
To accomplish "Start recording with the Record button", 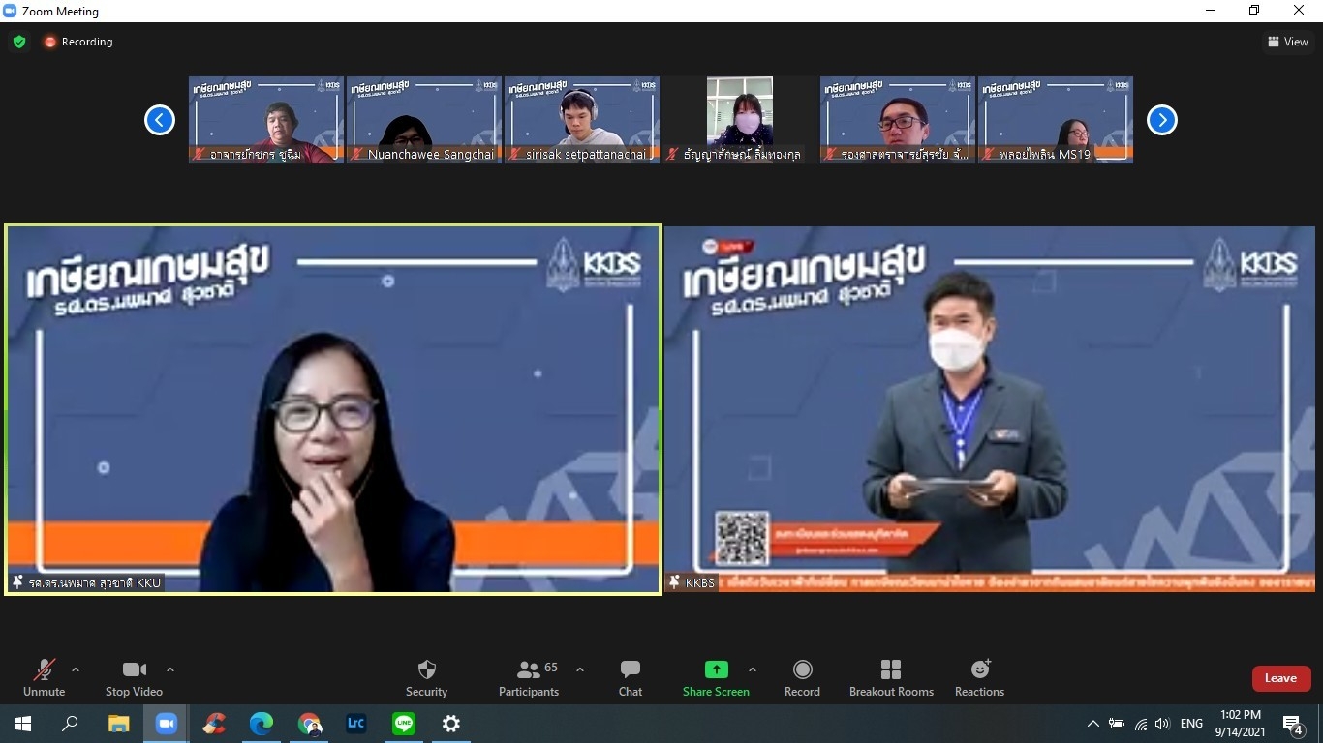I will [x=802, y=677].
